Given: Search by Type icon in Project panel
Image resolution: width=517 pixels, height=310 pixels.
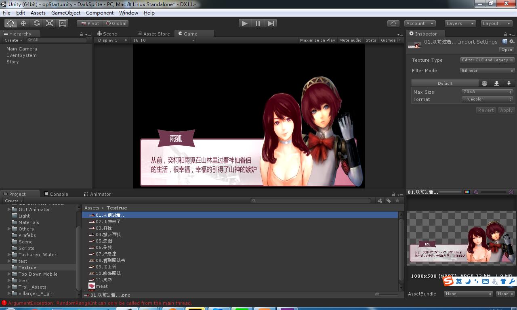Looking at the screenshot, I should (x=380, y=201).
